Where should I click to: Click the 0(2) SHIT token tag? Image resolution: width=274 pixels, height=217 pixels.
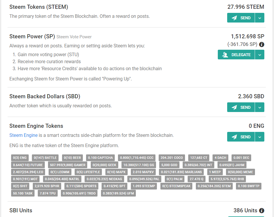point(20,186)
